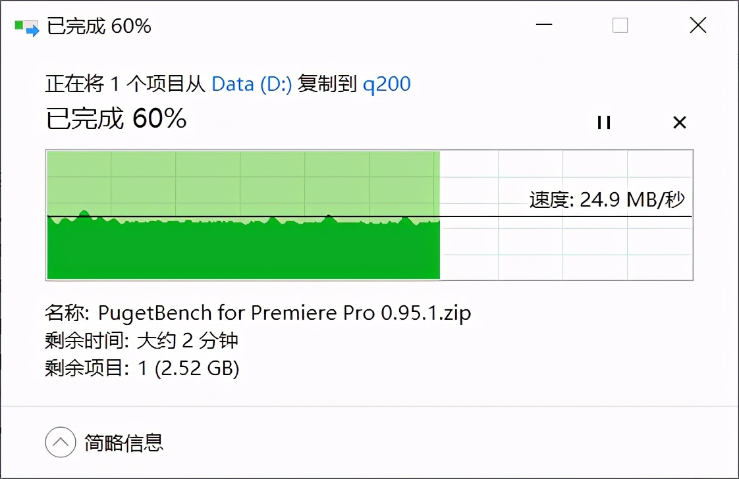Cancel the copy with the X icon
Image resolution: width=739 pixels, height=479 pixels.
679,122
